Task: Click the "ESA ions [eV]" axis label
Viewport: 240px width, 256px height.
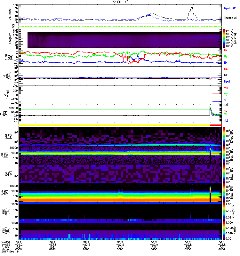Action: pyautogui.click(x=4, y=155)
